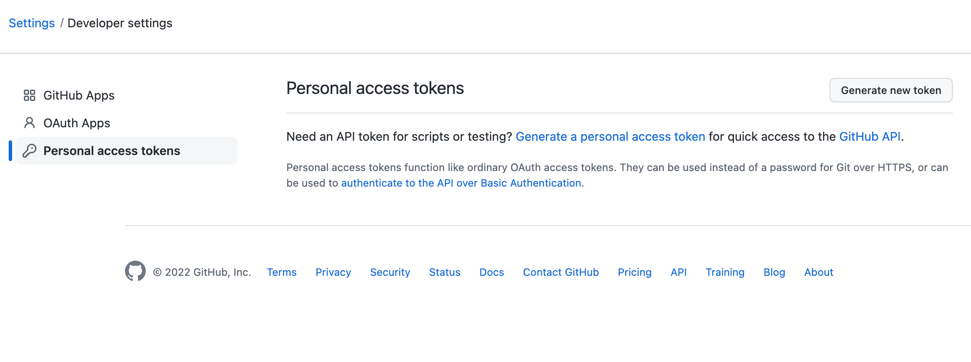Click the OAuth Apps person icon
Viewport: 971px width, 362px height.
point(30,123)
